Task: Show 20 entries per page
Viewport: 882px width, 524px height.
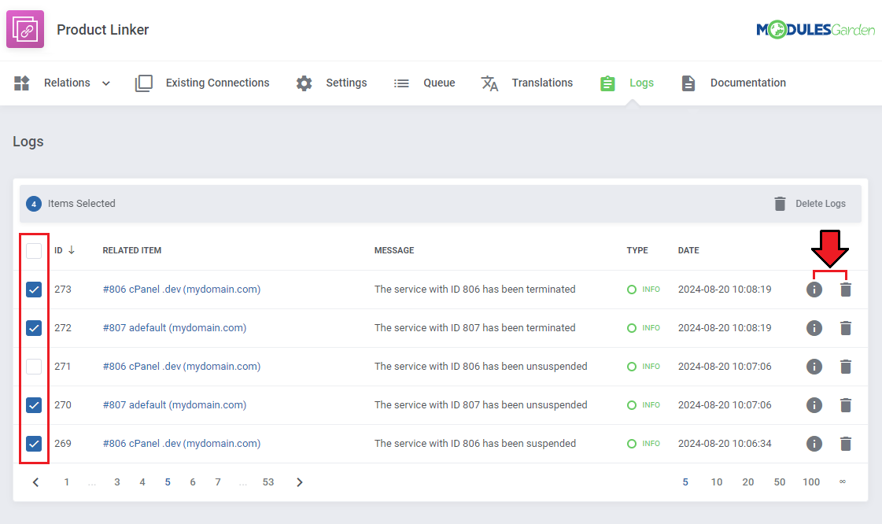Action: 747,482
